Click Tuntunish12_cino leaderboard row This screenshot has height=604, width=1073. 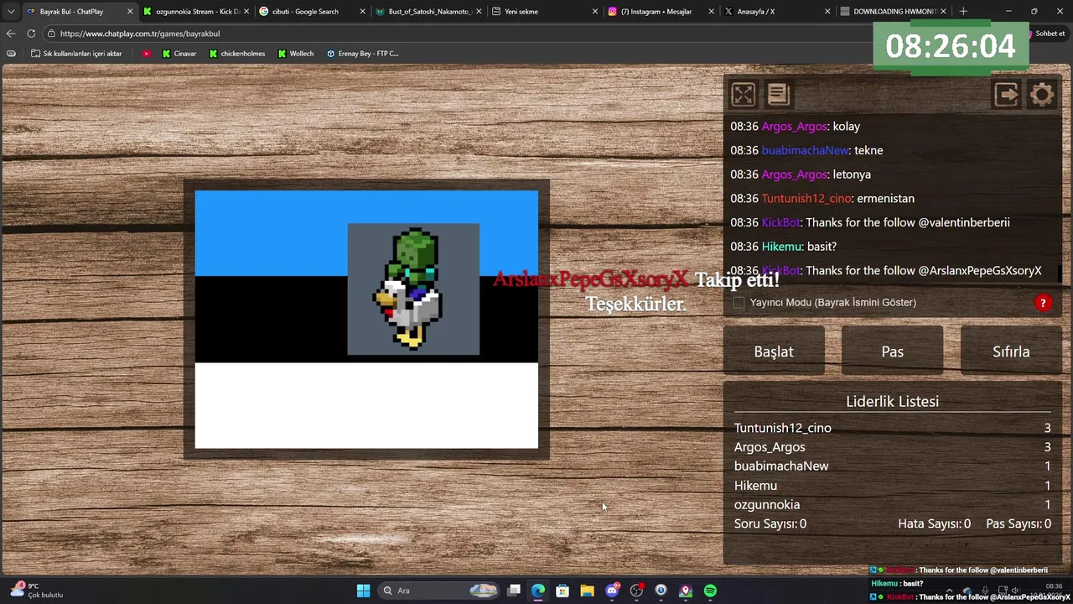coord(892,428)
